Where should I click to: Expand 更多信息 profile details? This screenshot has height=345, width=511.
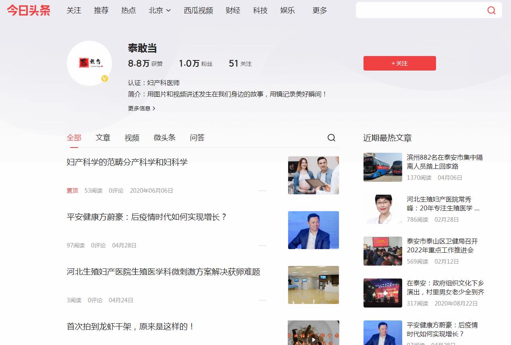(142, 108)
